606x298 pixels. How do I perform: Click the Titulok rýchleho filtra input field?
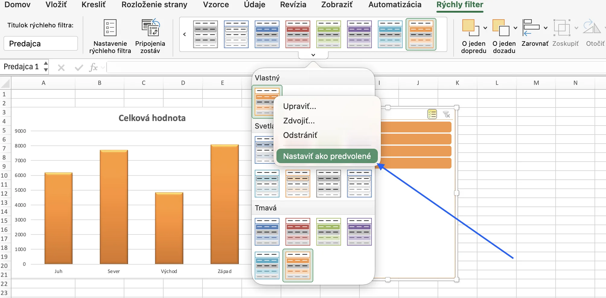point(41,44)
